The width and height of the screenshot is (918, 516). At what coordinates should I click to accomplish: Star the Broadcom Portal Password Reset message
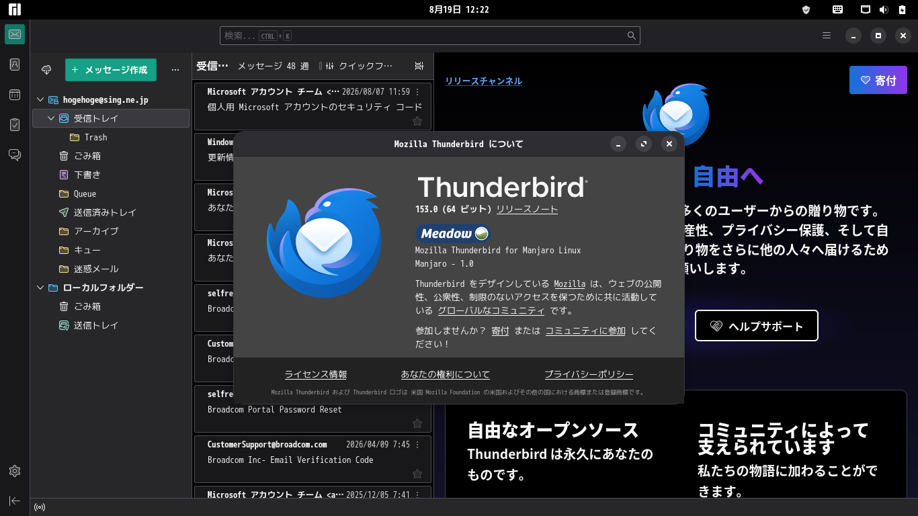pyautogui.click(x=417, y=424)
